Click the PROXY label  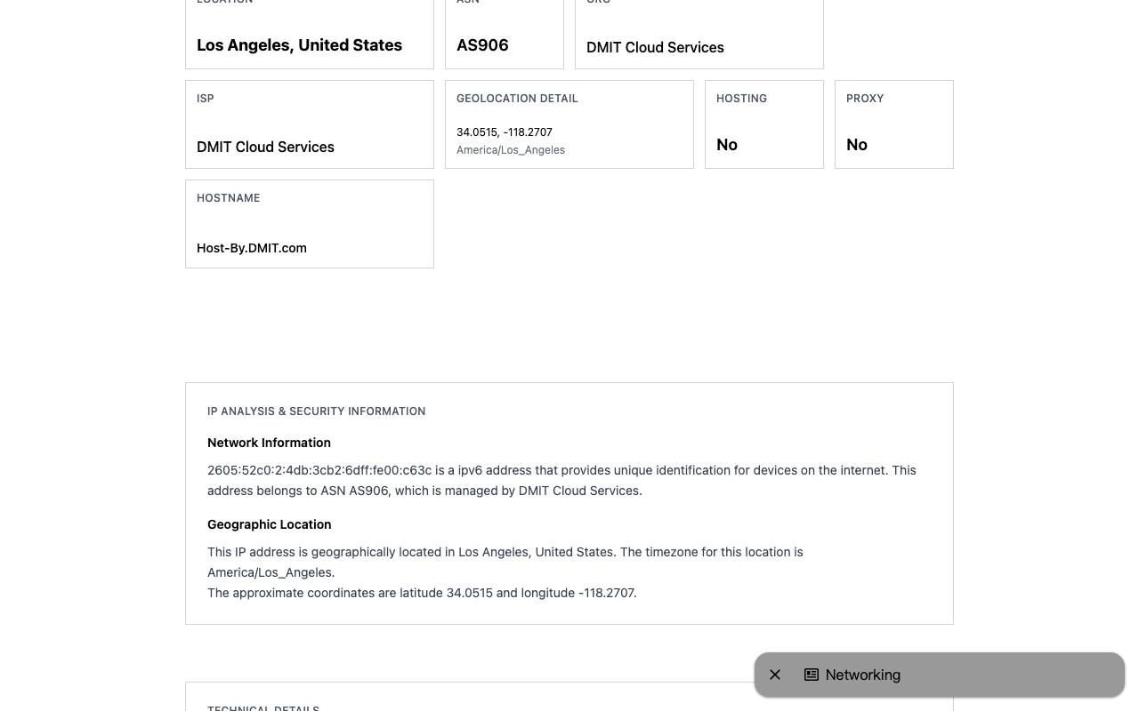tap(865, 99)
